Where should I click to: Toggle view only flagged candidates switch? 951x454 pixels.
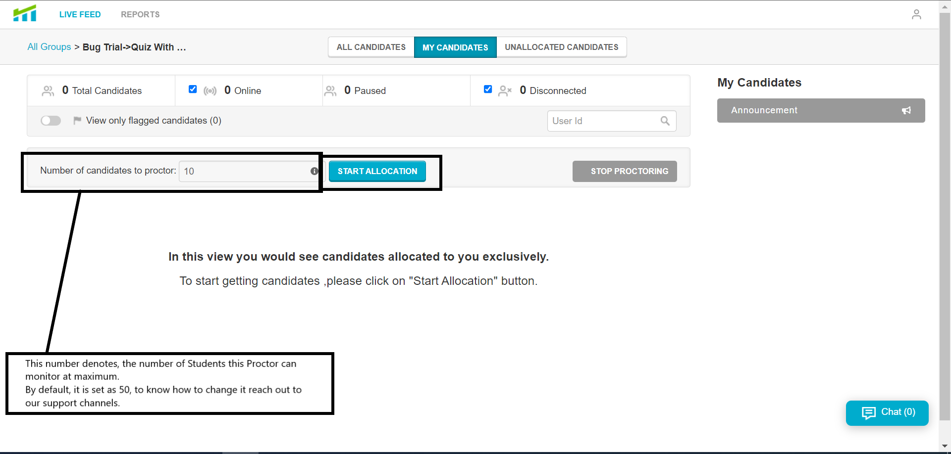point(51,121)
